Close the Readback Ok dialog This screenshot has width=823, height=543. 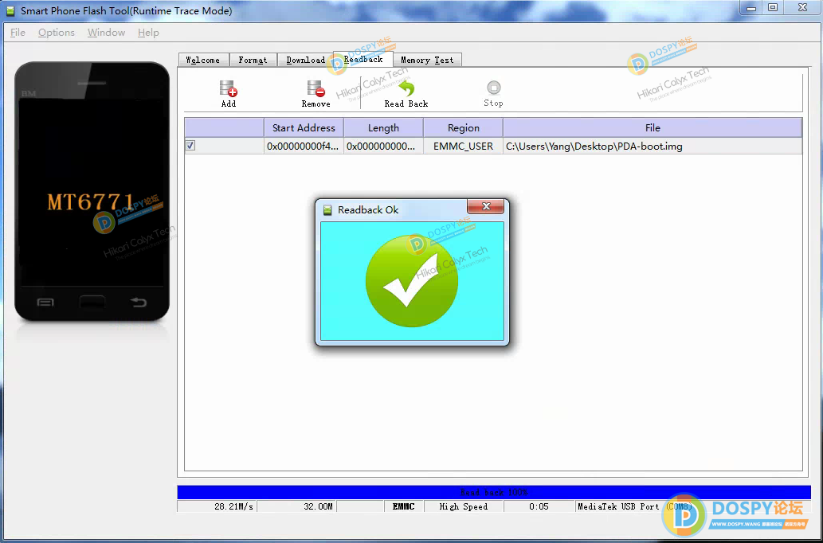[485, 208]
